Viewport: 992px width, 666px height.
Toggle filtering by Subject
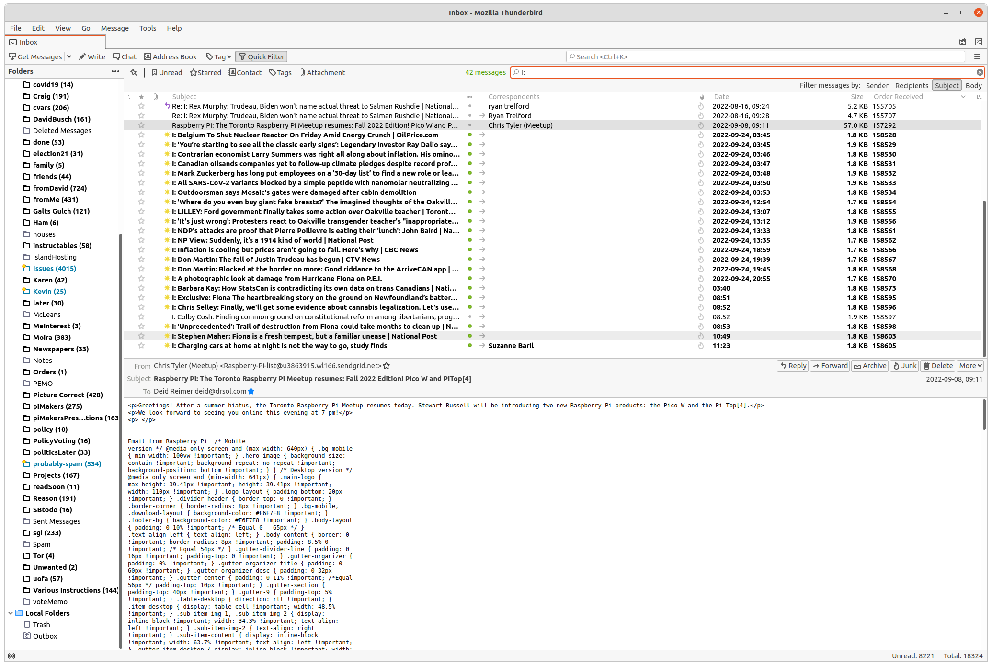pyautogui.click(x=946, y=85)
